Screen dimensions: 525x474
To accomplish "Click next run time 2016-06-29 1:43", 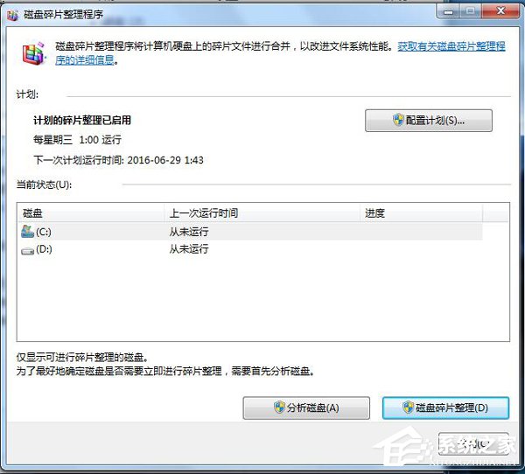I will click(165, 160).
